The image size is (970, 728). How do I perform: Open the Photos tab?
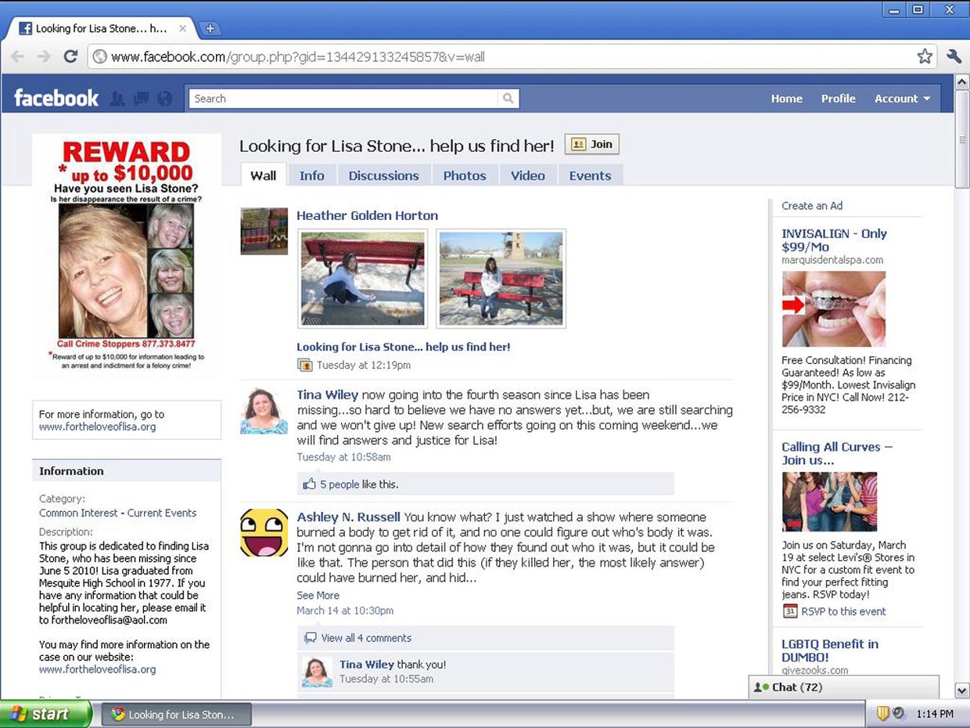(465, 175)
